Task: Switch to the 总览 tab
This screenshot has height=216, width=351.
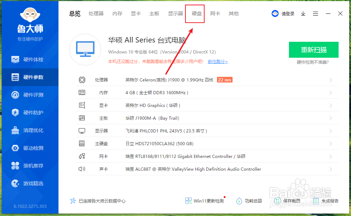Action: 75,14
